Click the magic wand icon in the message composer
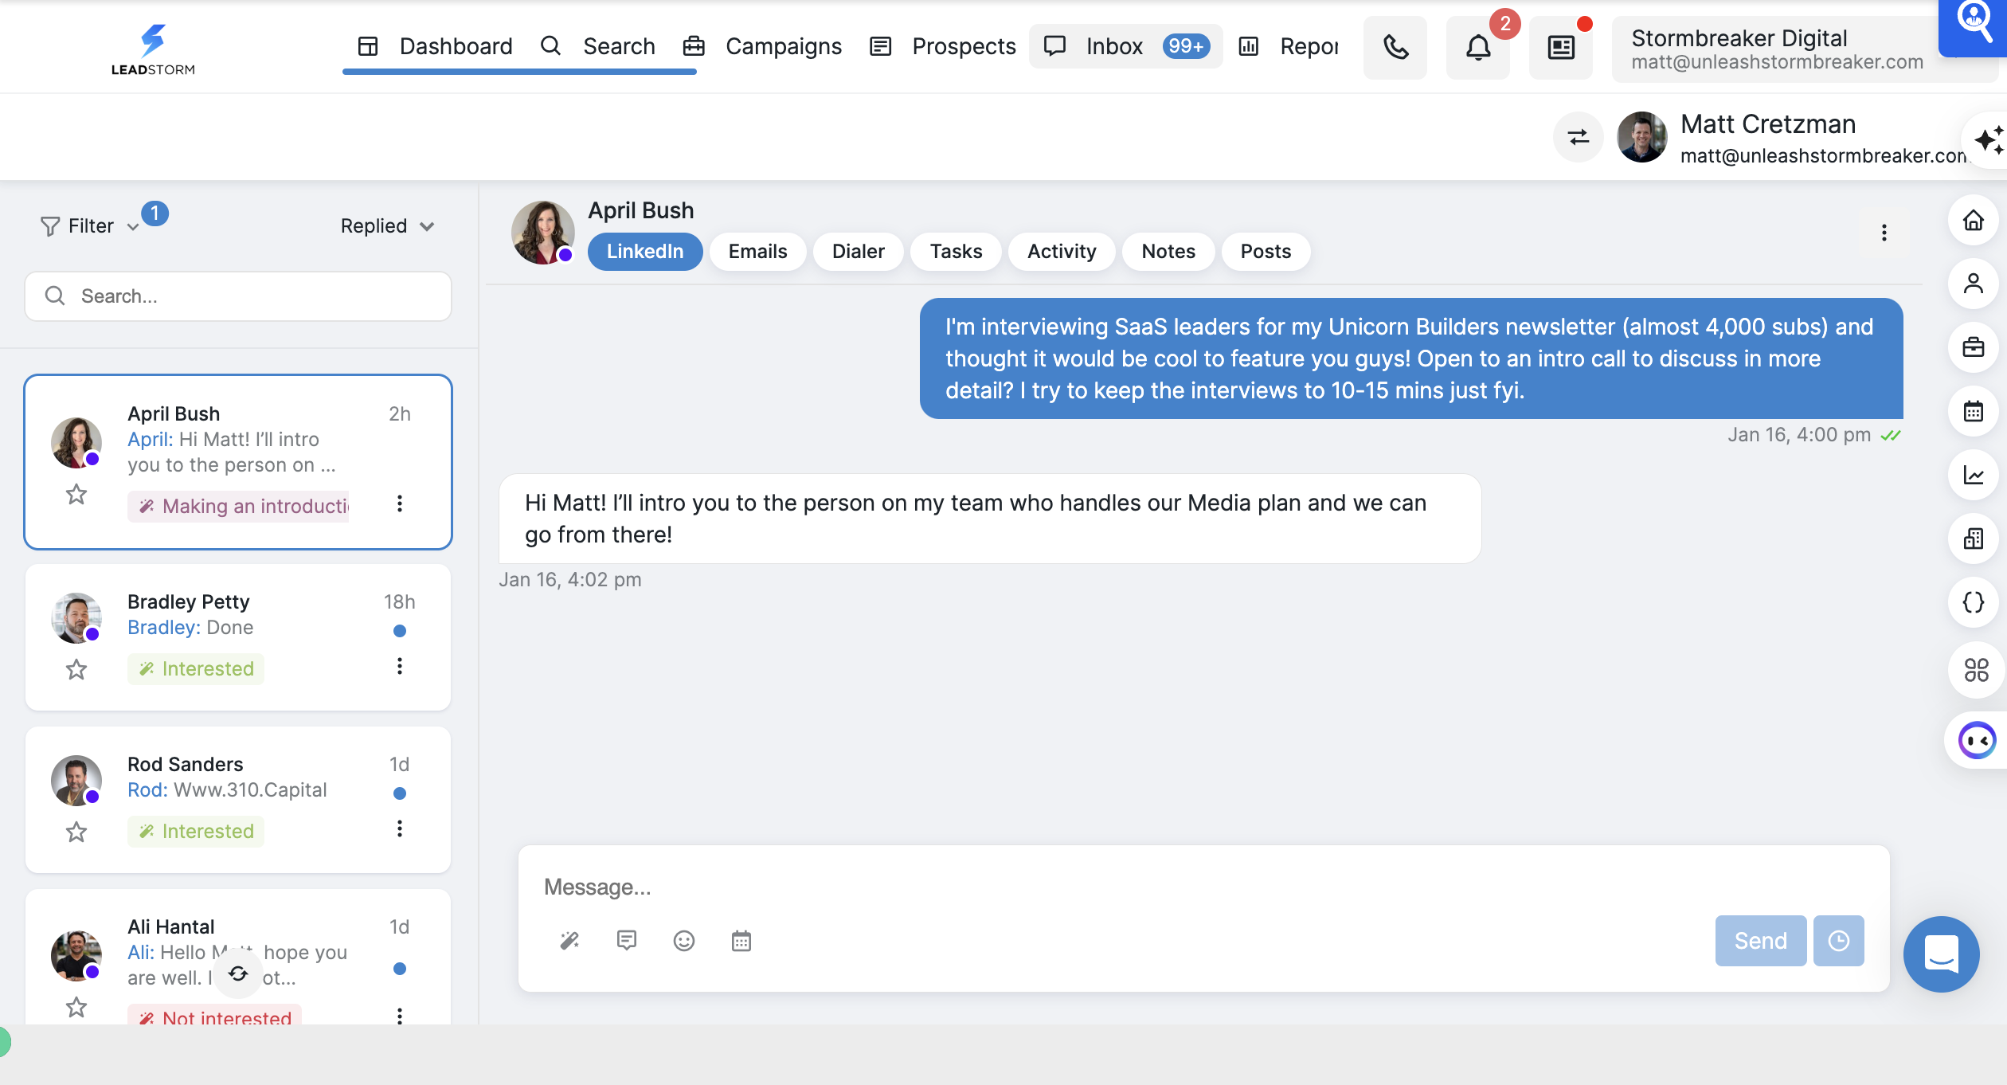Image resolution: width=2007 pixels, height=1085 pixels. (x=569, y=941)
